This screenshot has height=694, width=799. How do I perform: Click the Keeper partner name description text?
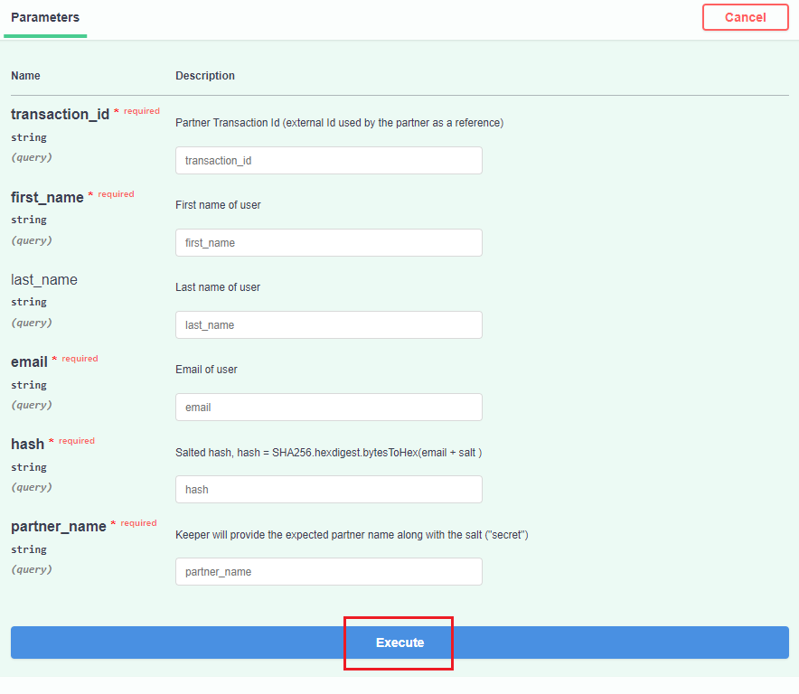(x=352, y=535)
